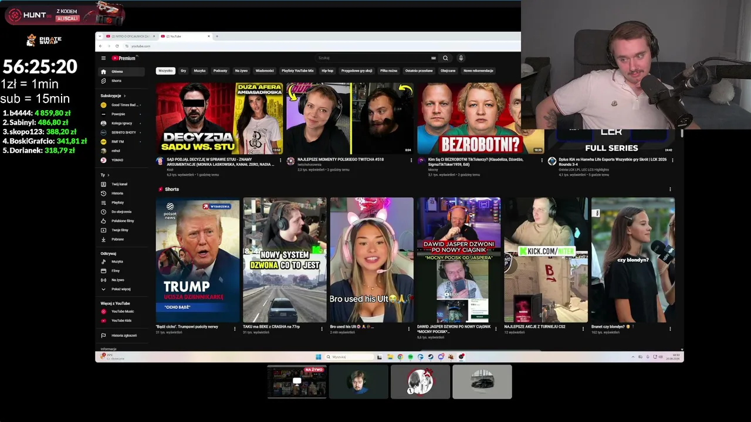Image resolution: width=751 pixels, height=422 pixels.
Task: Reload the page in browser toolbar
Action: 117,46
